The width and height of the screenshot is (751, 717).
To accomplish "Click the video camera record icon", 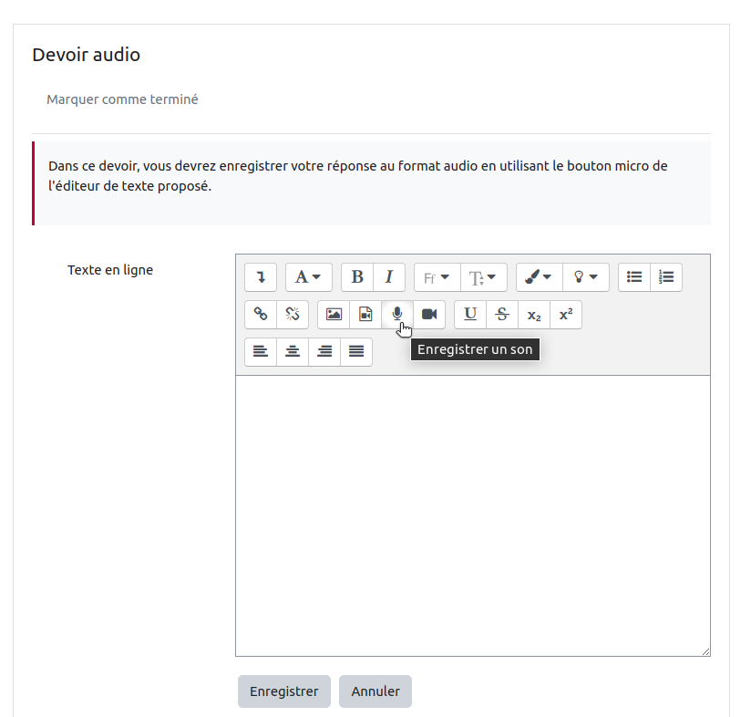I will click(429, 314).
